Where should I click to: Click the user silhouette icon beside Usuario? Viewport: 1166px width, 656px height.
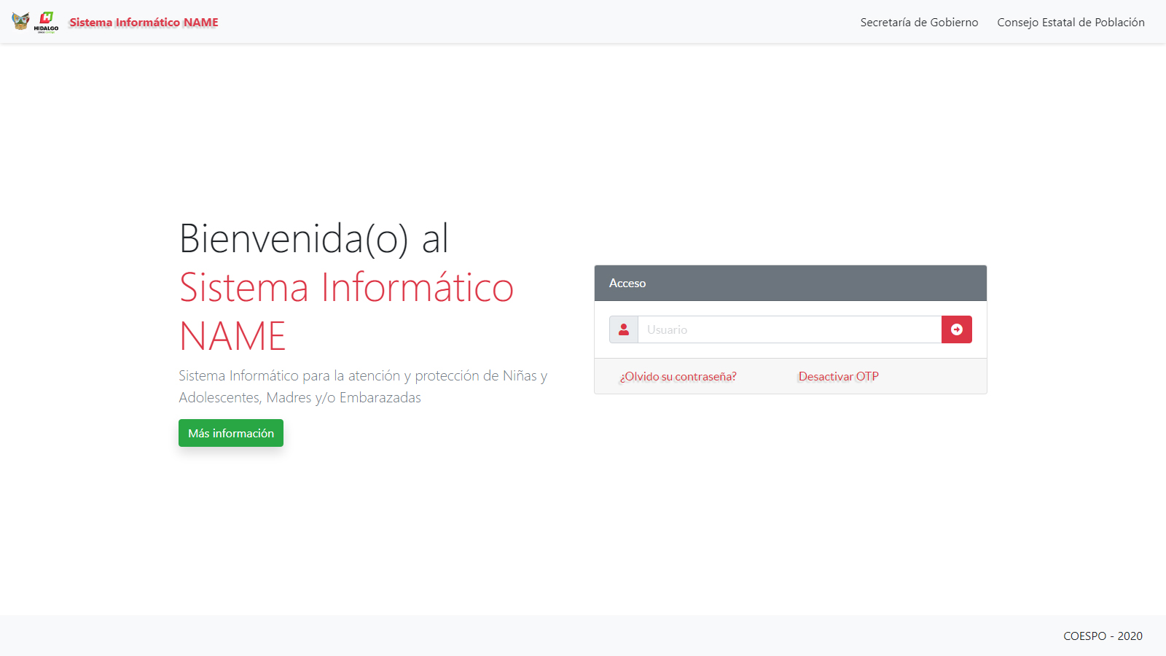624,329
